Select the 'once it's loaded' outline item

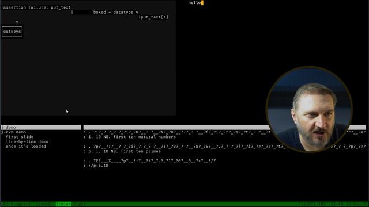pyautogui.click(x=26, y=147)
